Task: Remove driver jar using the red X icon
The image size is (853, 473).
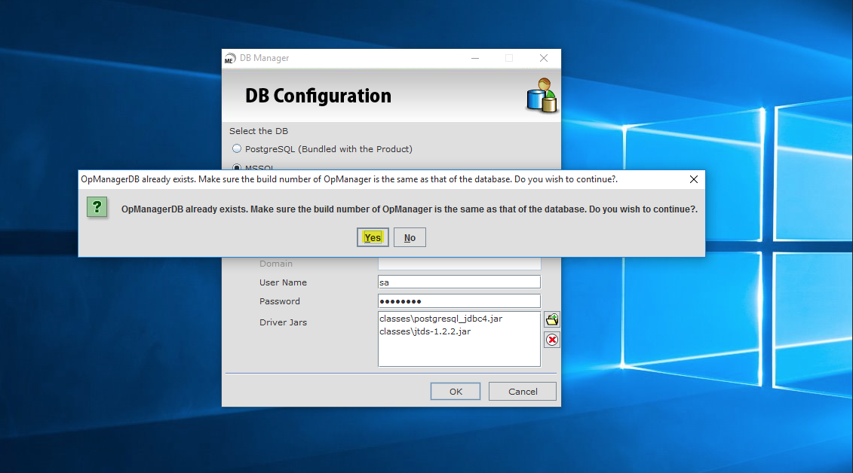Action: coord(552,340)
